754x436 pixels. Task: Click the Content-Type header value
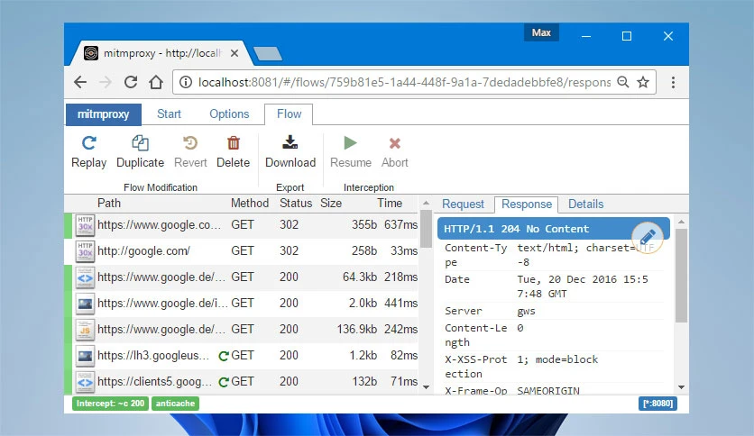click(x=585, y=255)
